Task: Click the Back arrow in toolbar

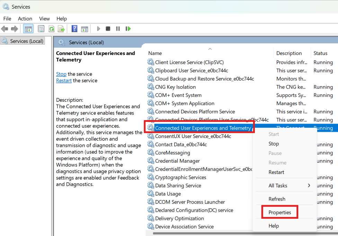Action: [5, 29]
